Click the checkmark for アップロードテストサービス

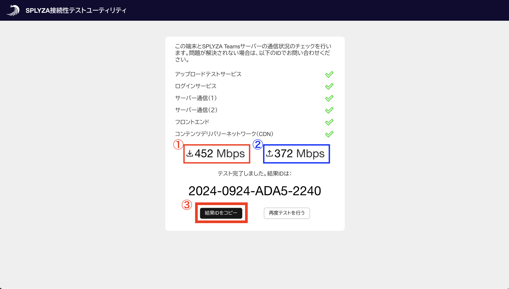329,74
